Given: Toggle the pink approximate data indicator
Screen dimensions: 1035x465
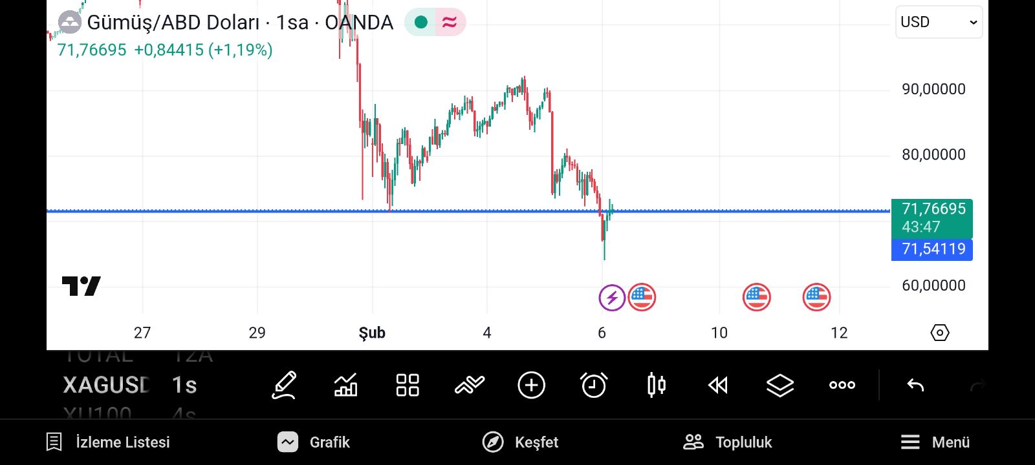Looking at the screenshot, I should click(x=450, y=23).
